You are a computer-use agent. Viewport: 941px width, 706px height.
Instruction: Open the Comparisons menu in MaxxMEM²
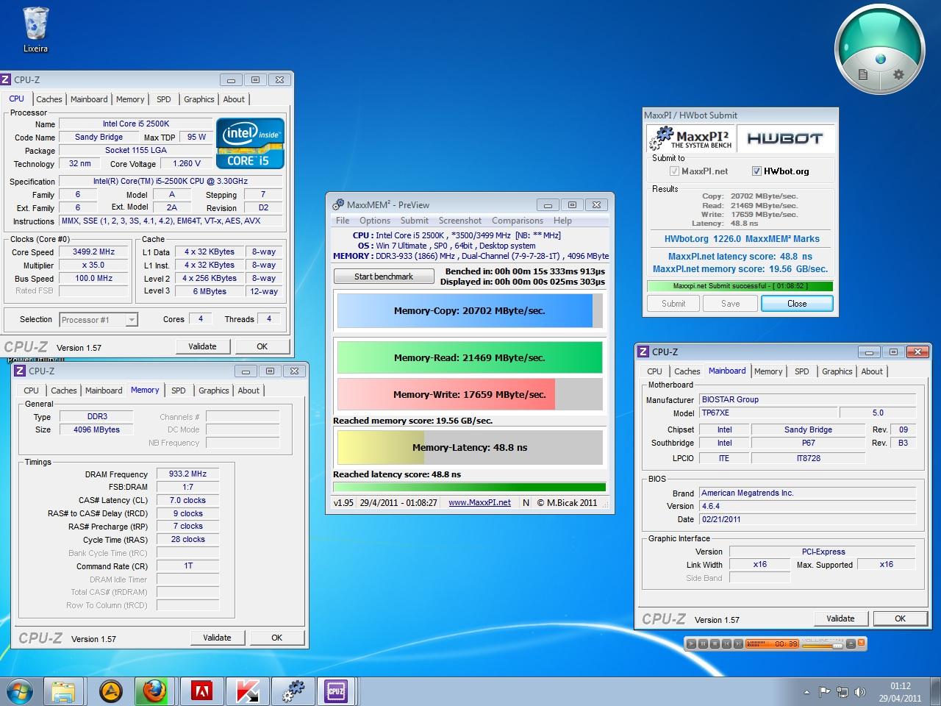click(x=518, y=221)
